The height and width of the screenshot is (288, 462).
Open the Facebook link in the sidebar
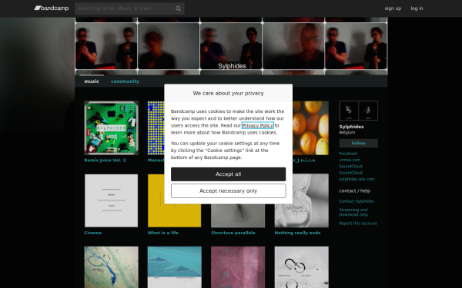click(x=348, y=154)
